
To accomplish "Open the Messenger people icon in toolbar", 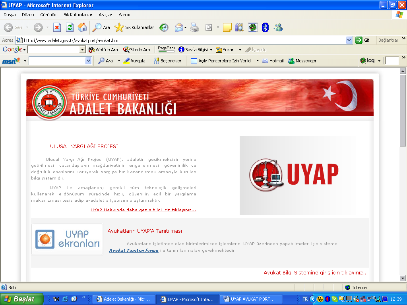I will [278, 27].
